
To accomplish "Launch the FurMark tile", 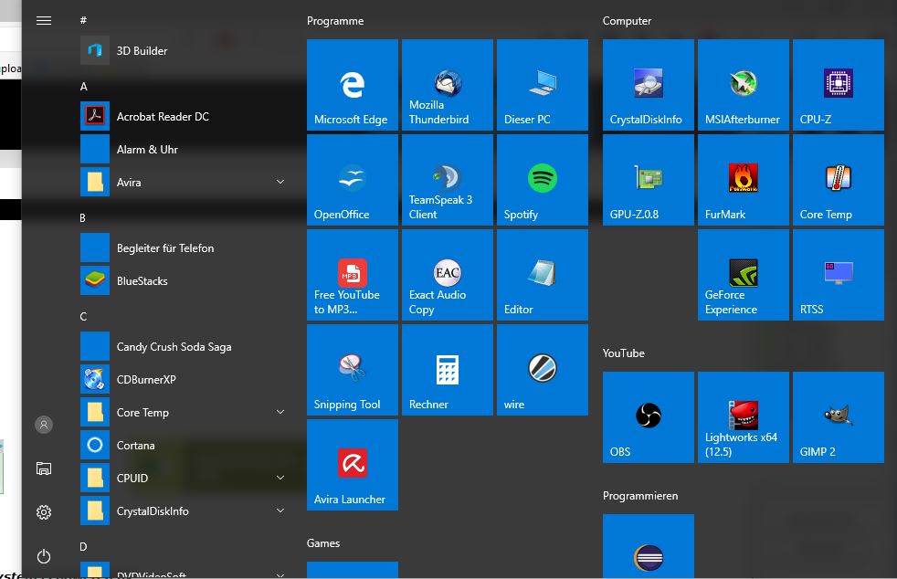I will pyautogui.click(x=744, y=180).
